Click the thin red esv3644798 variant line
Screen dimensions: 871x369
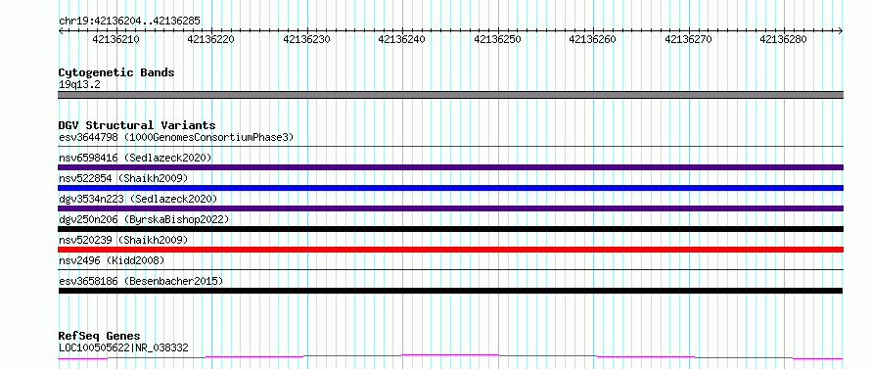coord(450,146)
